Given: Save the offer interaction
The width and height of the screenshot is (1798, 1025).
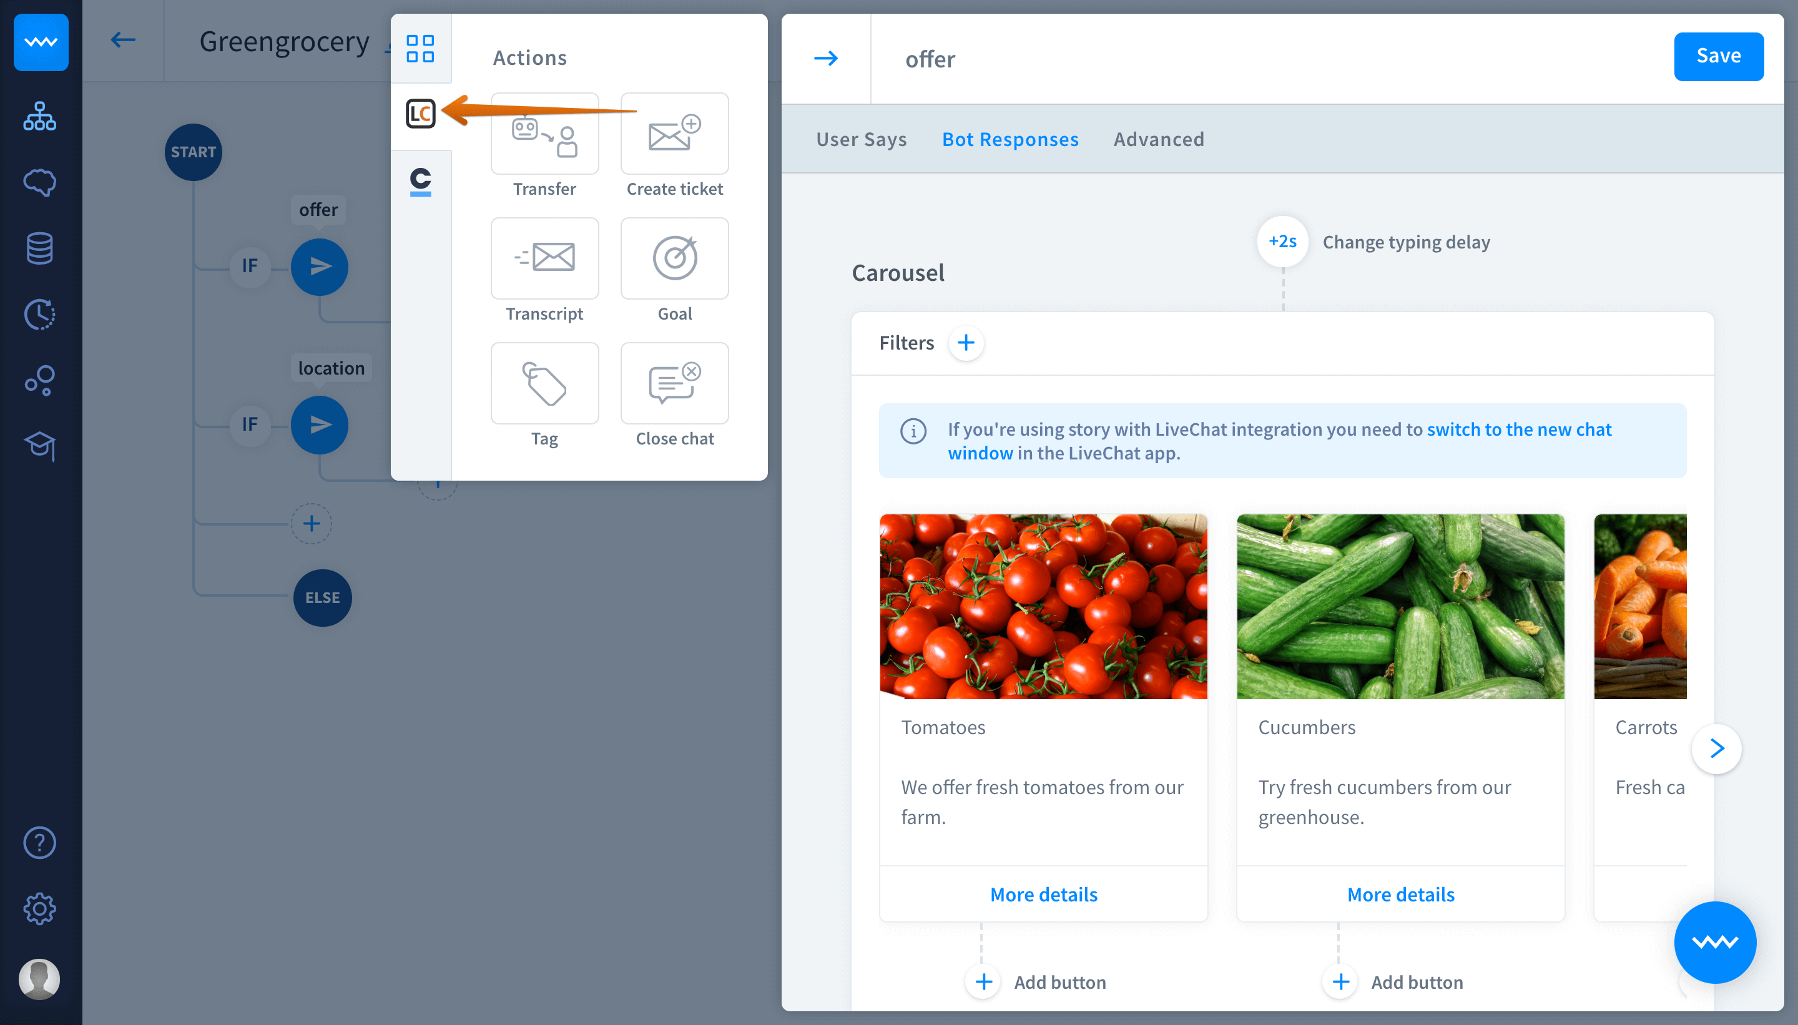Looking at the screenshot, I should pyautogui.click(x=1717, y=56).
